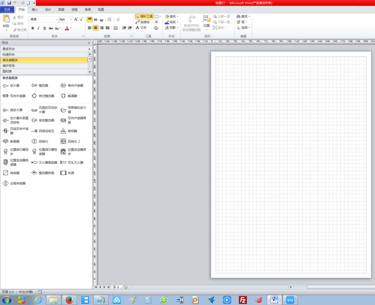Click the Justify text icon
The height and width of the screenshot is (305, 375).
tap(107, 28)
